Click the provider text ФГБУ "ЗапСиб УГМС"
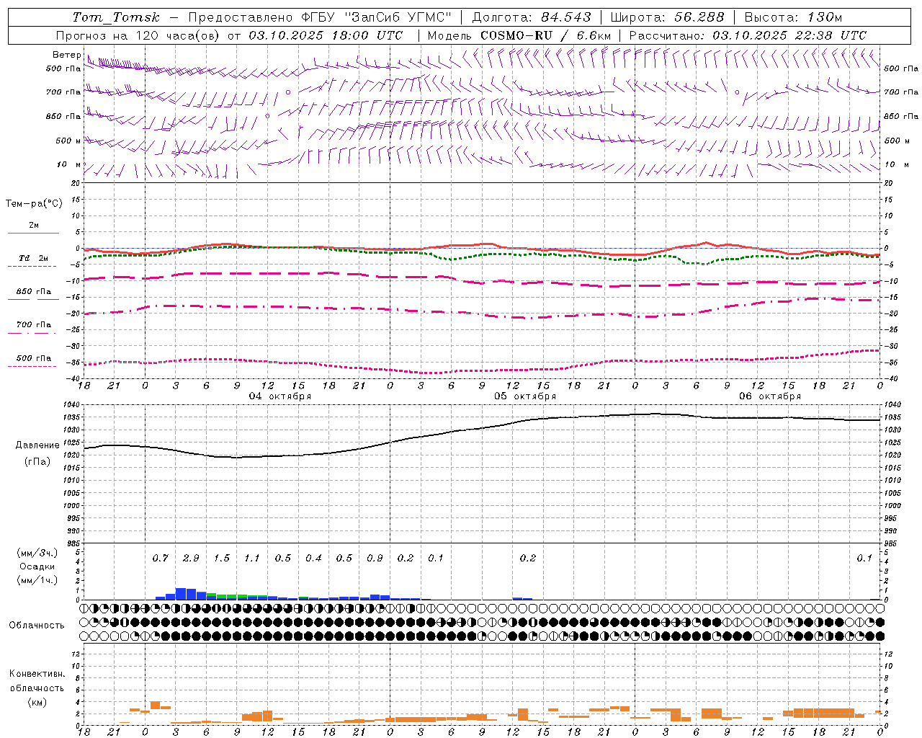The height and width of the screenshot is (738, 922). tap(378, 17)
